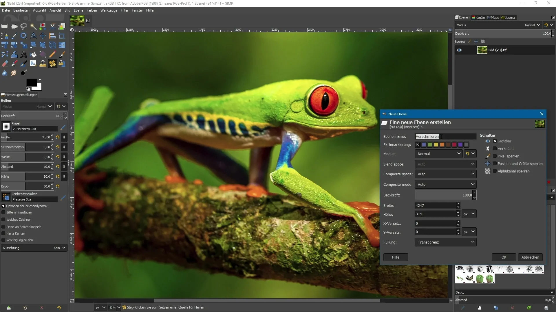This screenshot has width=556, height=312.
Task: Open the Filter menu
Action: coord(125,10)
